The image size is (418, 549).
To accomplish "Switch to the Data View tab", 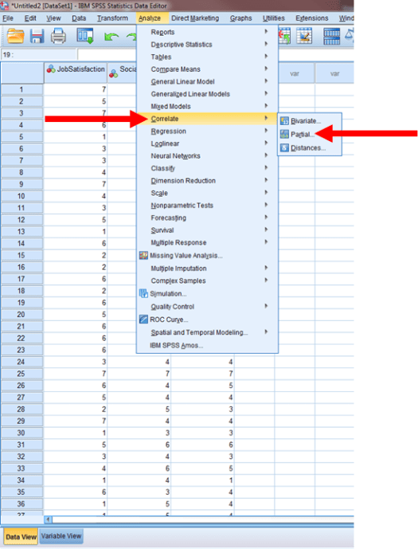I will pos(21,537).
